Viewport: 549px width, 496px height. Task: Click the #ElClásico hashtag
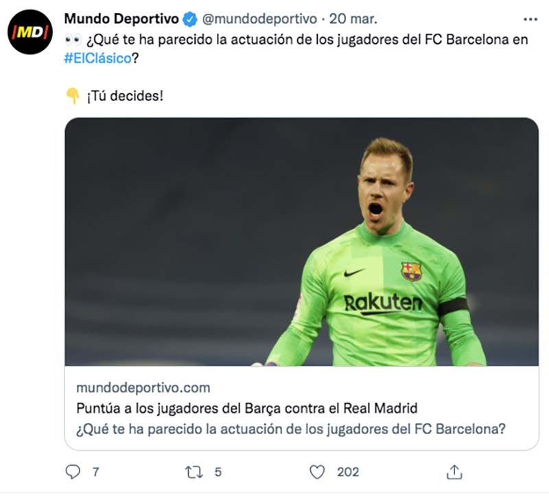tap(97, 58)
